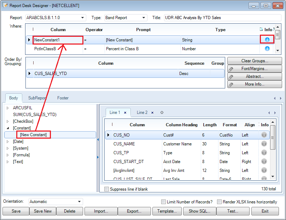Enable Limit Number of Records checkbox
Viewport: 286px width, 220px height.
163,202
